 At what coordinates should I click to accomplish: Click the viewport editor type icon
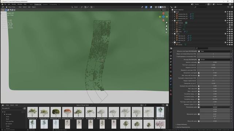(3, 7)
